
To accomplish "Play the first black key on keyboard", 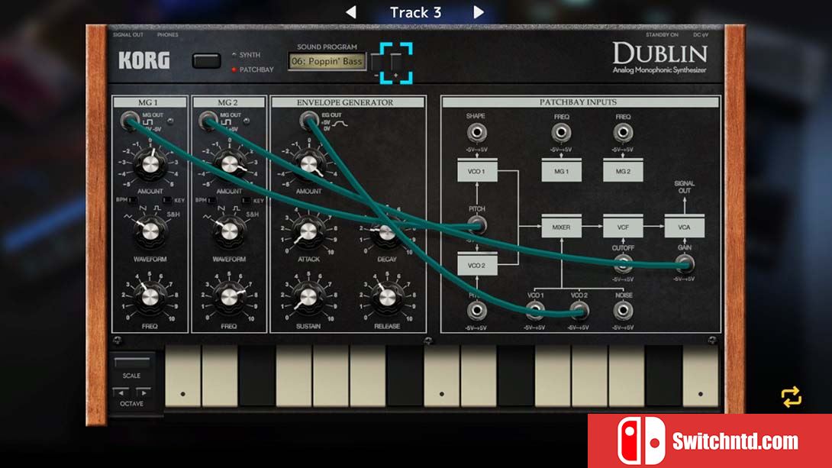I will pos(256,376).
